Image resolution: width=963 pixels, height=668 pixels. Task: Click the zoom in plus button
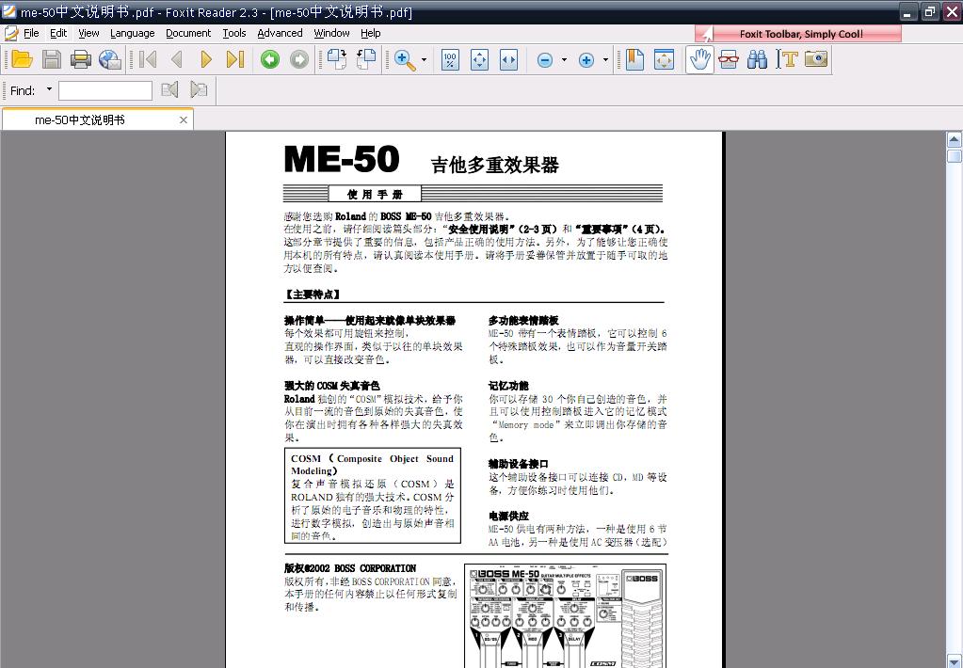click(x=586, y=60)
